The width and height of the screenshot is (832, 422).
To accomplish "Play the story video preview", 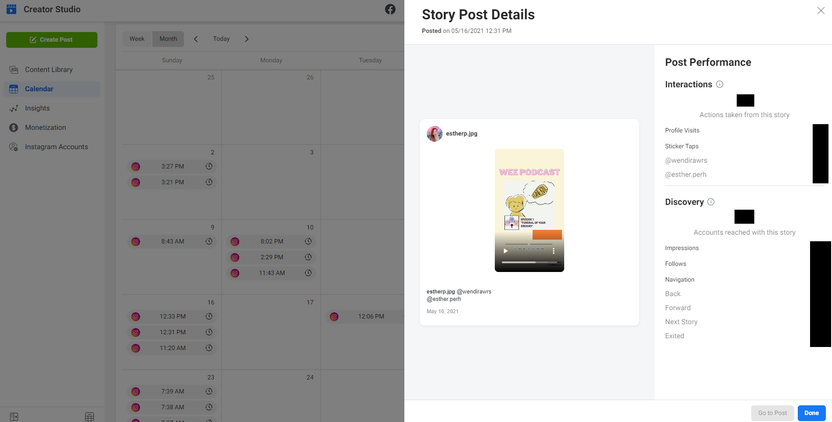I will pos(505,251).
